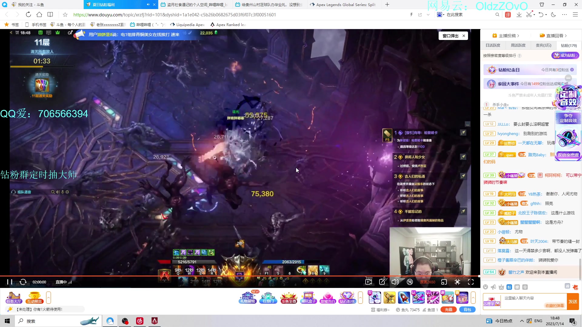The image size is (582, 327).
Task: Switch to 日活跃度 tab
Action: coord(493,45)
